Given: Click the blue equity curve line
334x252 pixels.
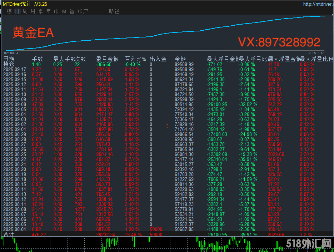Looking at the screenshot, I should pyautogui.click(x=179, y=32).
